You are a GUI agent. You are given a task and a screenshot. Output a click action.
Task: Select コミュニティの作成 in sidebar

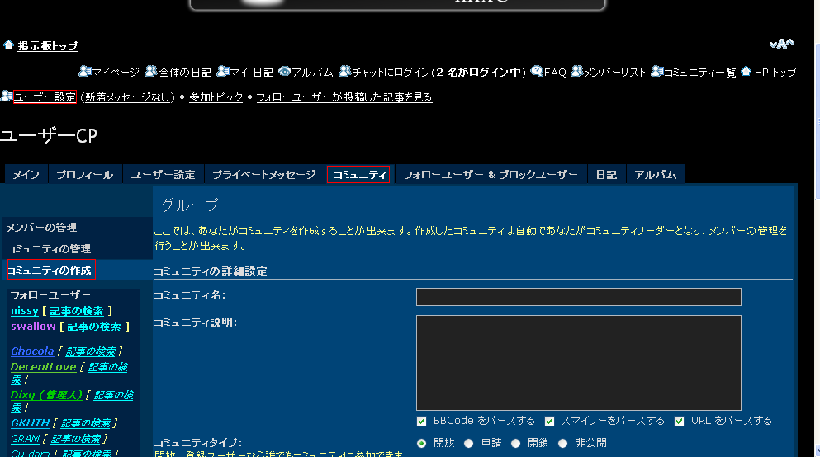coord(78,271)
